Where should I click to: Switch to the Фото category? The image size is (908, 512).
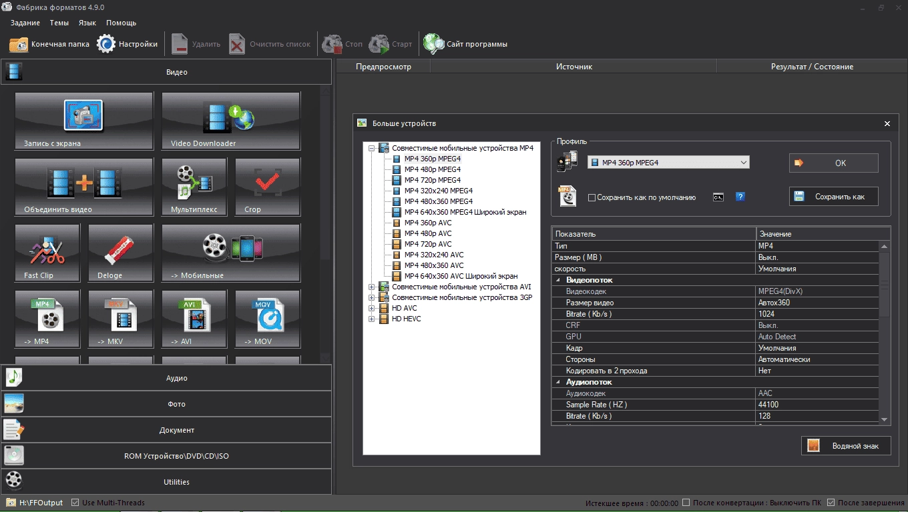coord(166,404)
